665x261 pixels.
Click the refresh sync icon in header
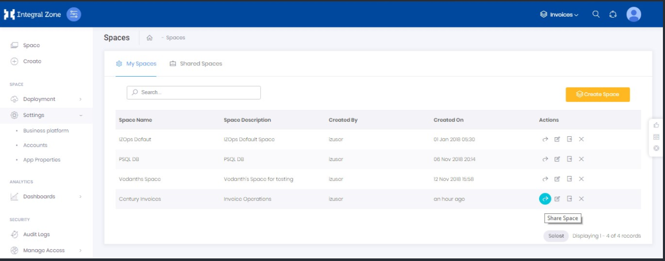613,15
